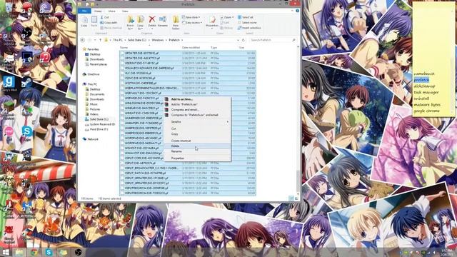Choose Create shortcut in context menu
This screenshot has height=257, width=457.
coord(197,141)
